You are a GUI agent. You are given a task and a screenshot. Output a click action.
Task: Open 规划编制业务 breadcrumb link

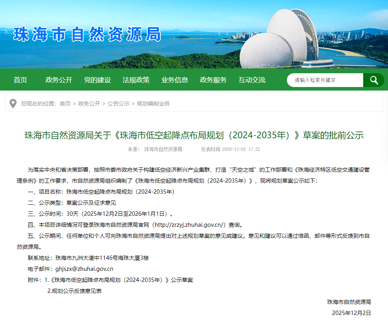[153, 104]
